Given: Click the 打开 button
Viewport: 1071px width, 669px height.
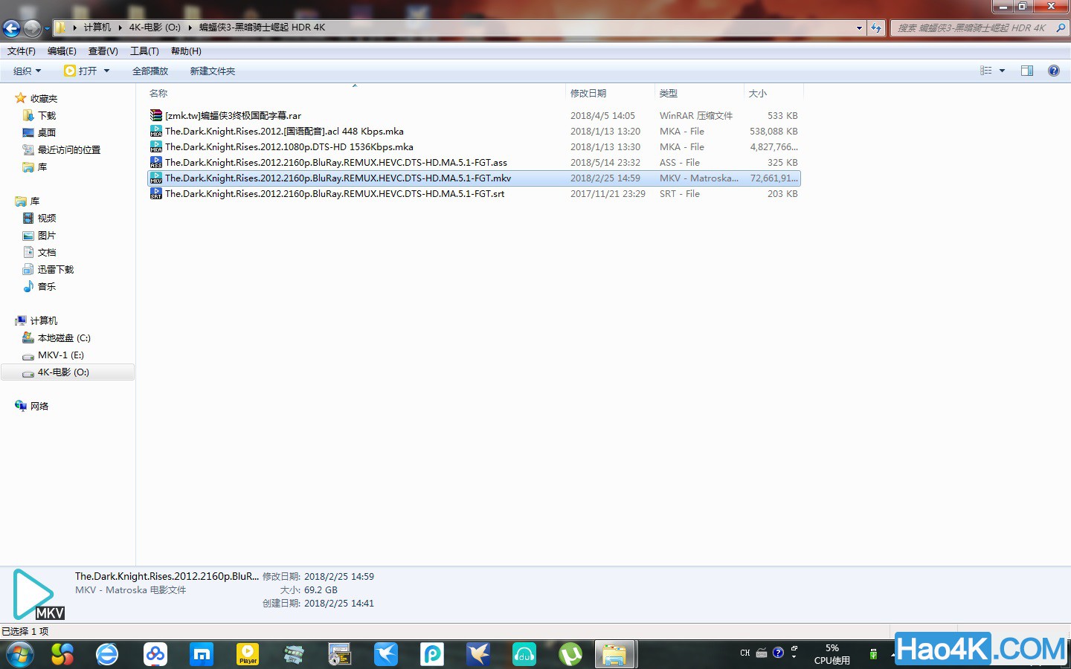Looking at the screenshot, I should click(80, 71).
